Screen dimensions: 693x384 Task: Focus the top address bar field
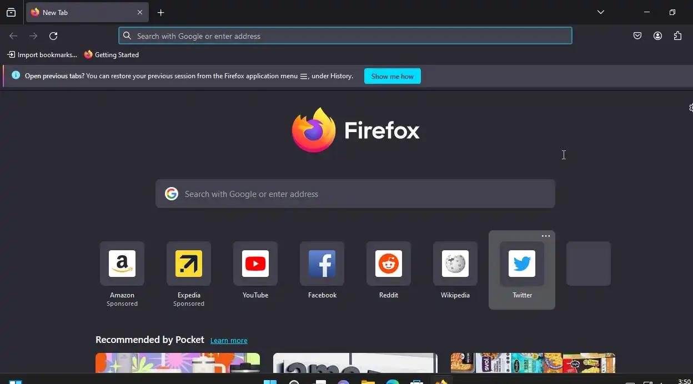click(x=345, y=36)
